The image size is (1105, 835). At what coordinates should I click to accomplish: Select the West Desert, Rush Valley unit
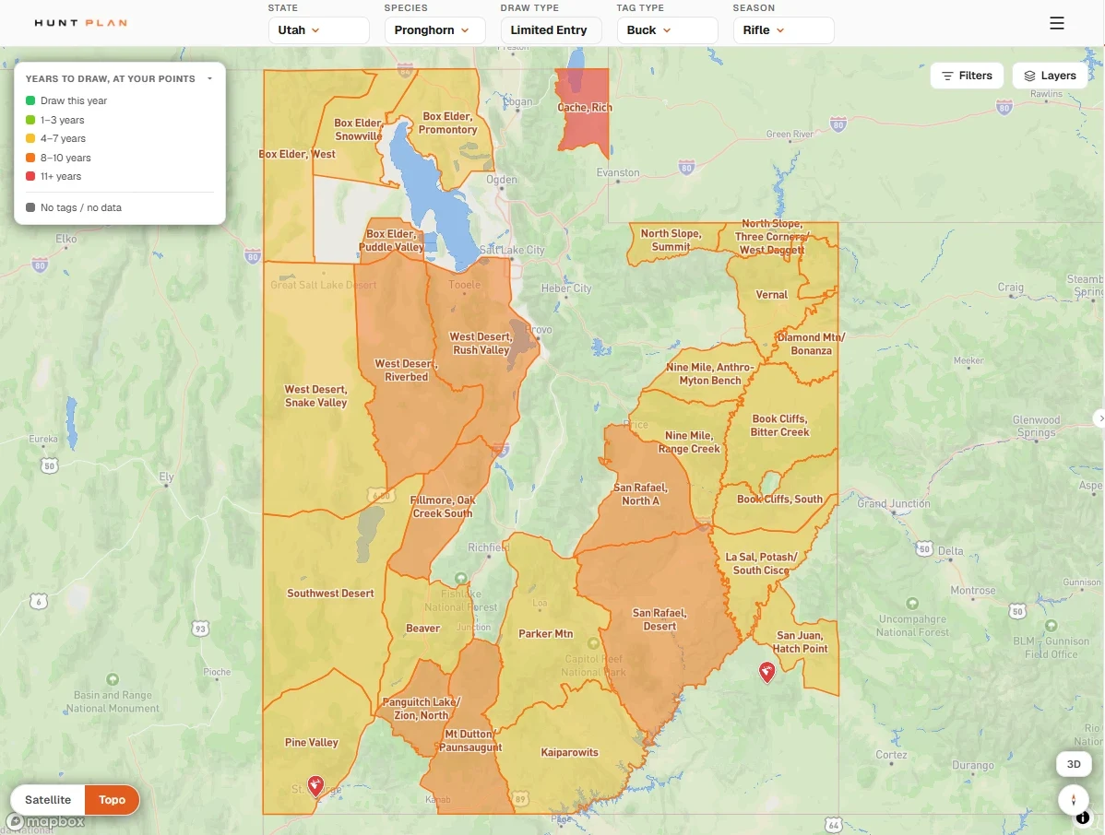pyautogui.click(x=481, y=344)
